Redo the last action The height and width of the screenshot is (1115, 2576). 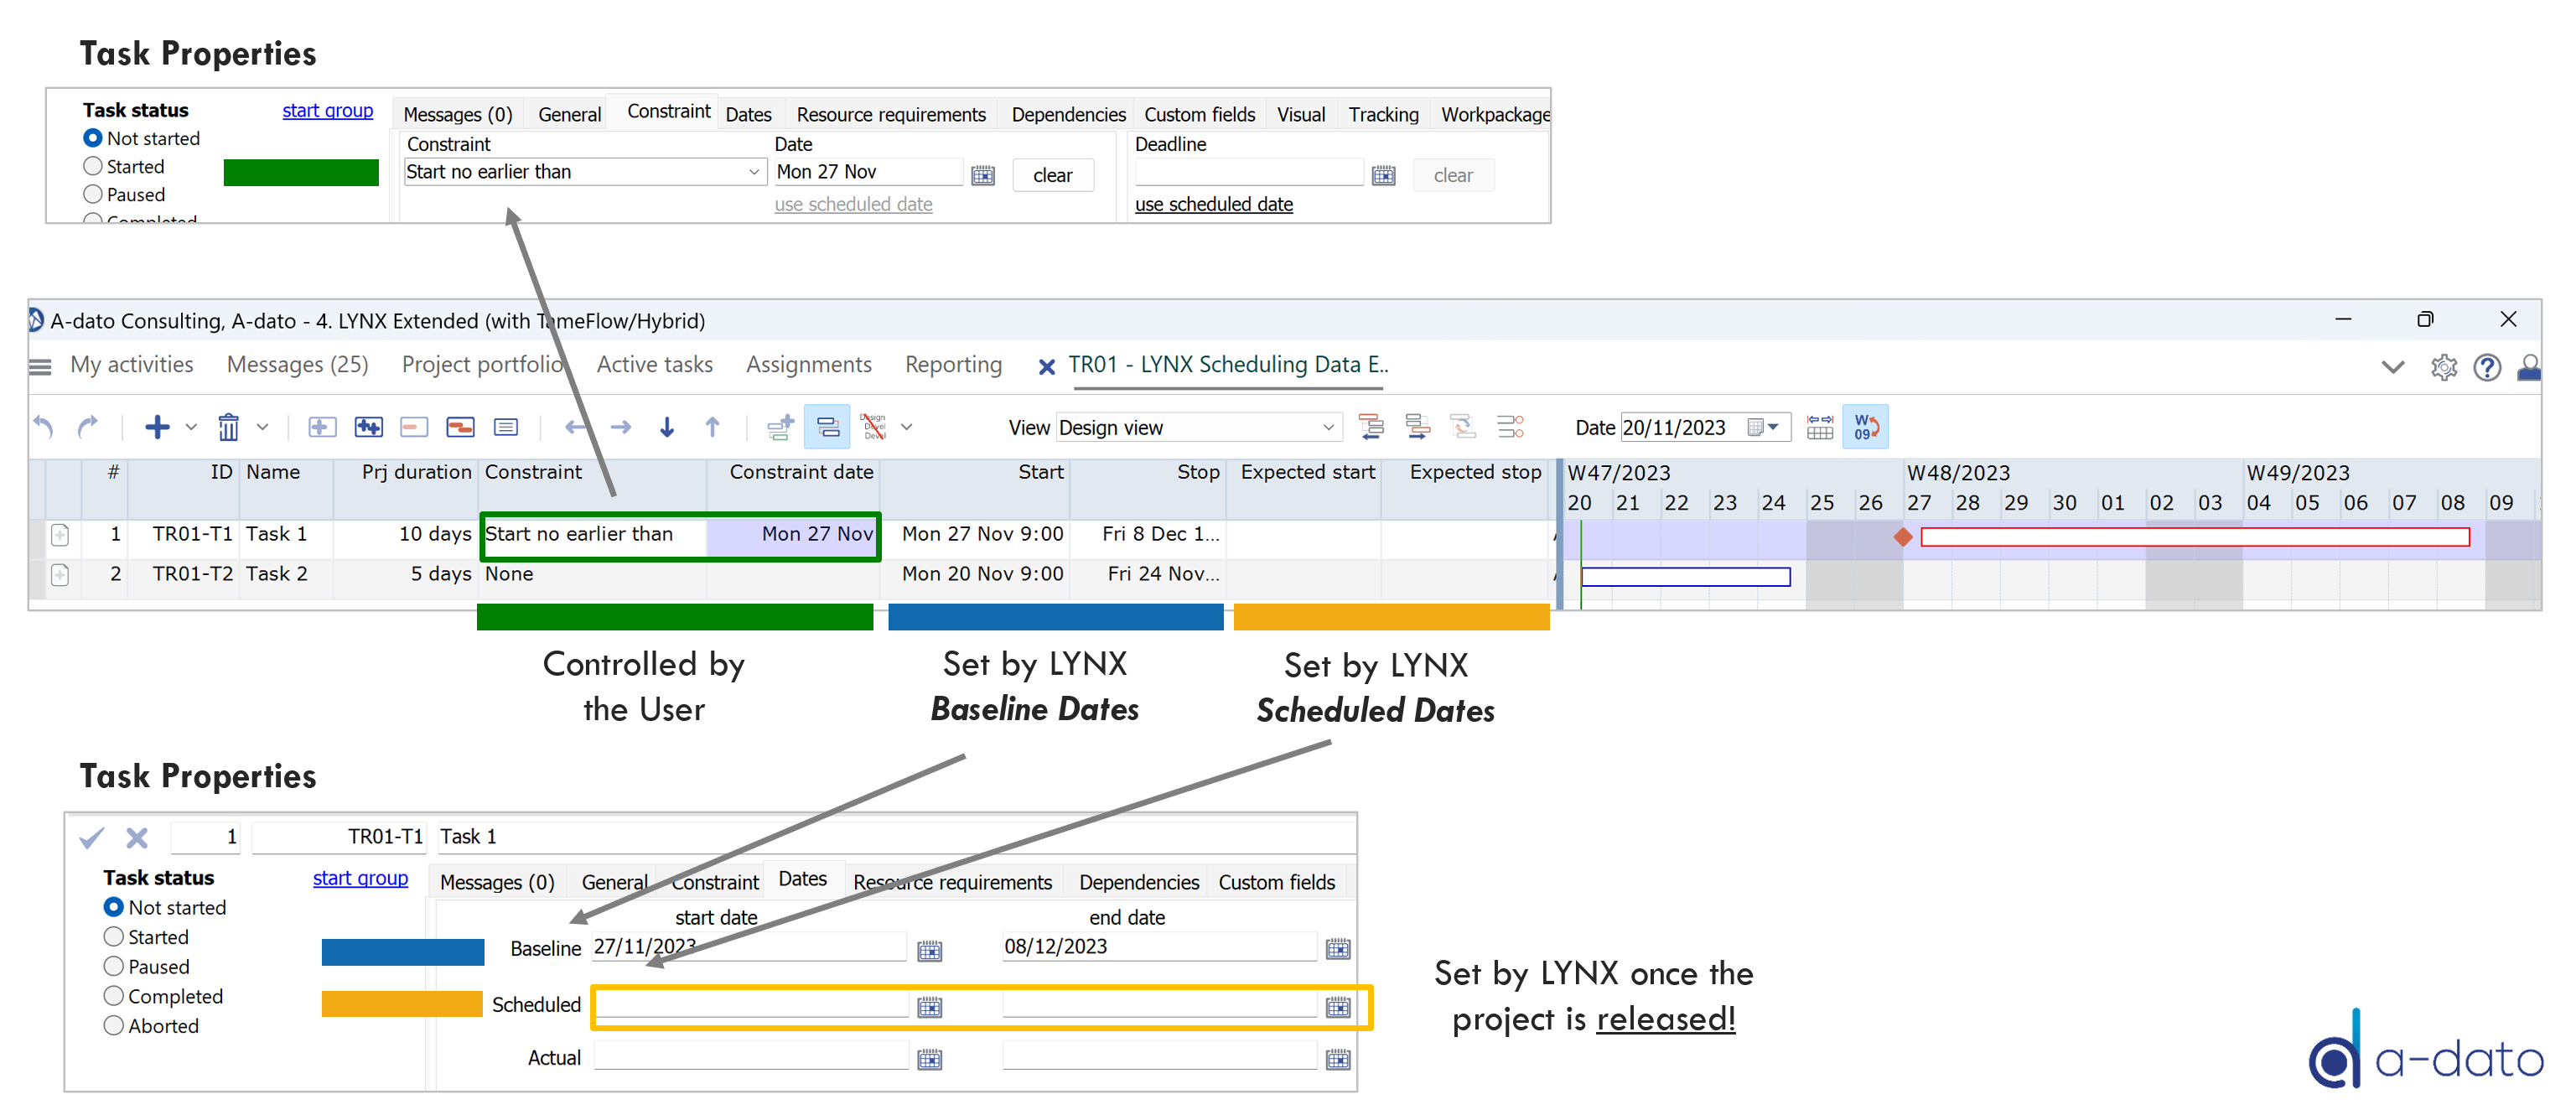click(x=88, y=428)
